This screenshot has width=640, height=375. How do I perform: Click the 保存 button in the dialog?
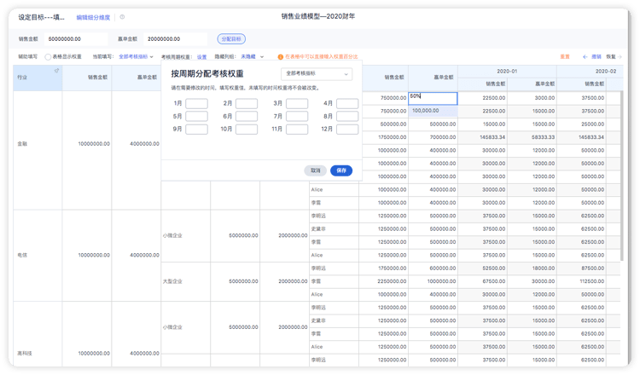[341, 170]
